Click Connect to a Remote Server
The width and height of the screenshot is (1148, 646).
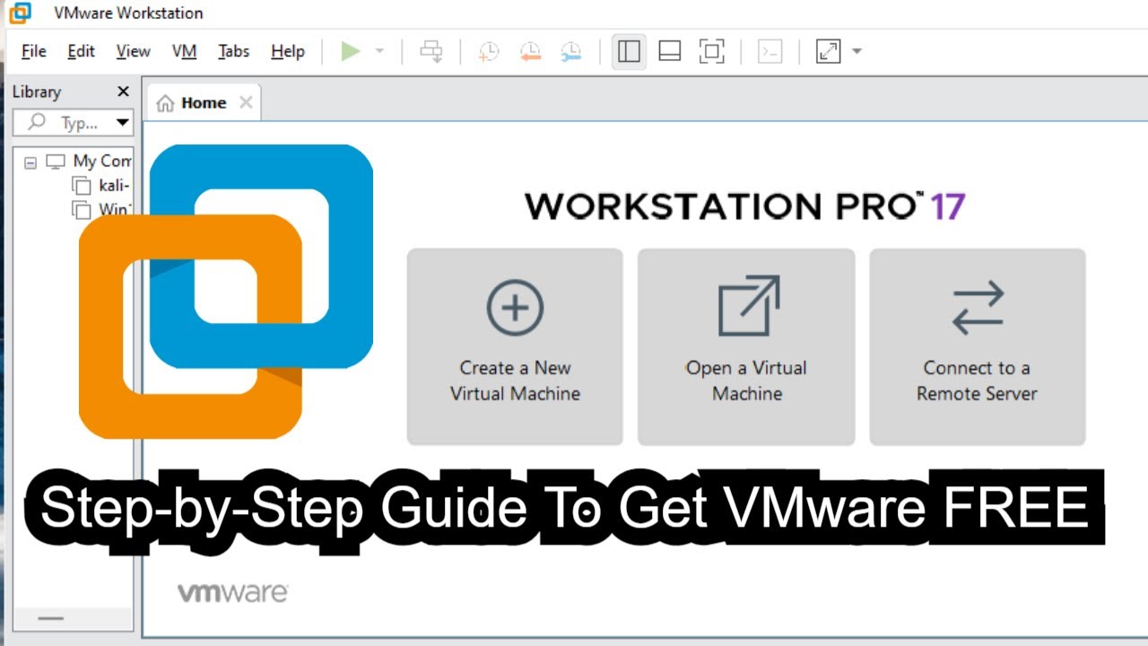(x=977, y=346)
